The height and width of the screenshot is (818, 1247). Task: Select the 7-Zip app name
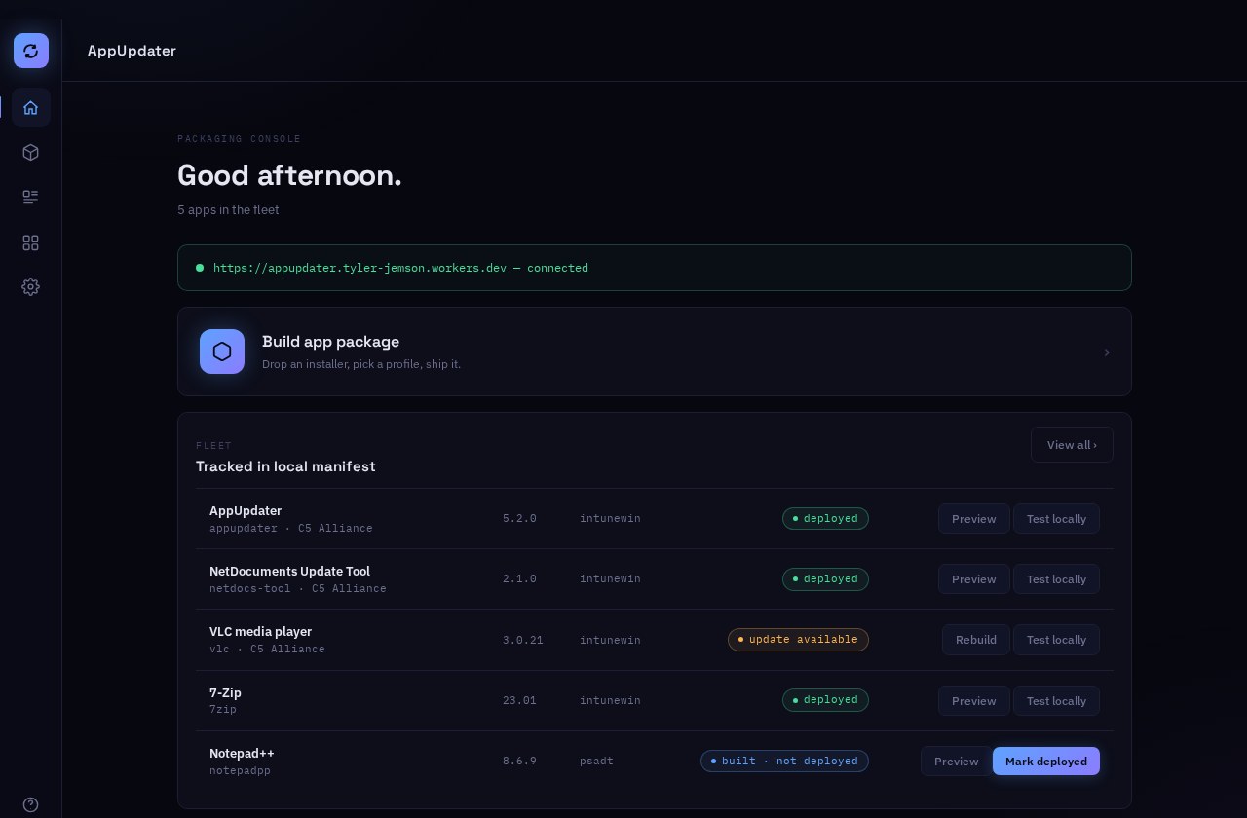225,693
